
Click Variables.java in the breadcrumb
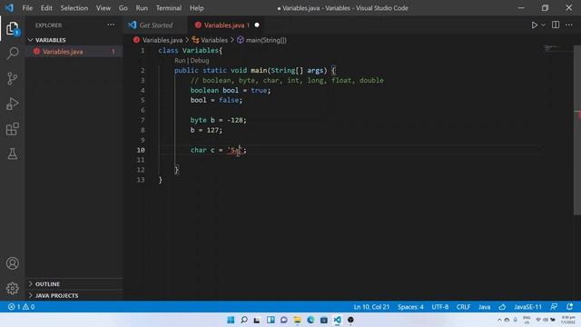(x=162, y=40)
